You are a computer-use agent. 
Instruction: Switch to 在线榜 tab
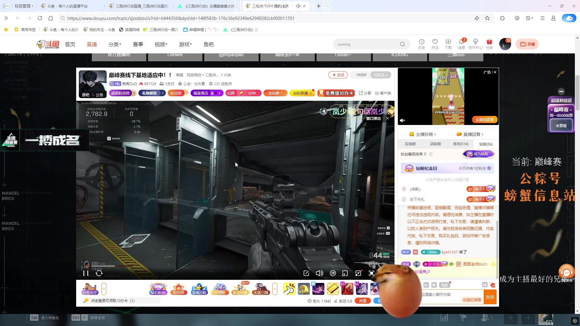click(410, 144)
